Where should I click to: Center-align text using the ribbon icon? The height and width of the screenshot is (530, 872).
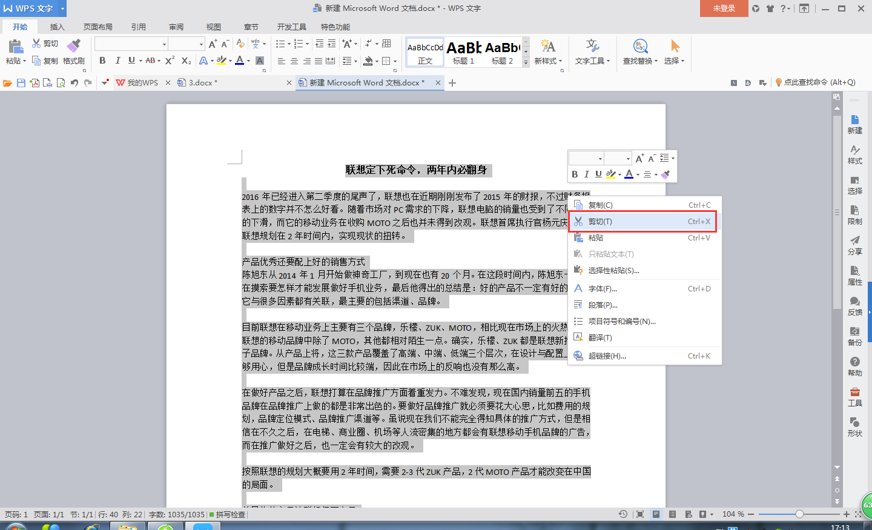pos(294,61)
